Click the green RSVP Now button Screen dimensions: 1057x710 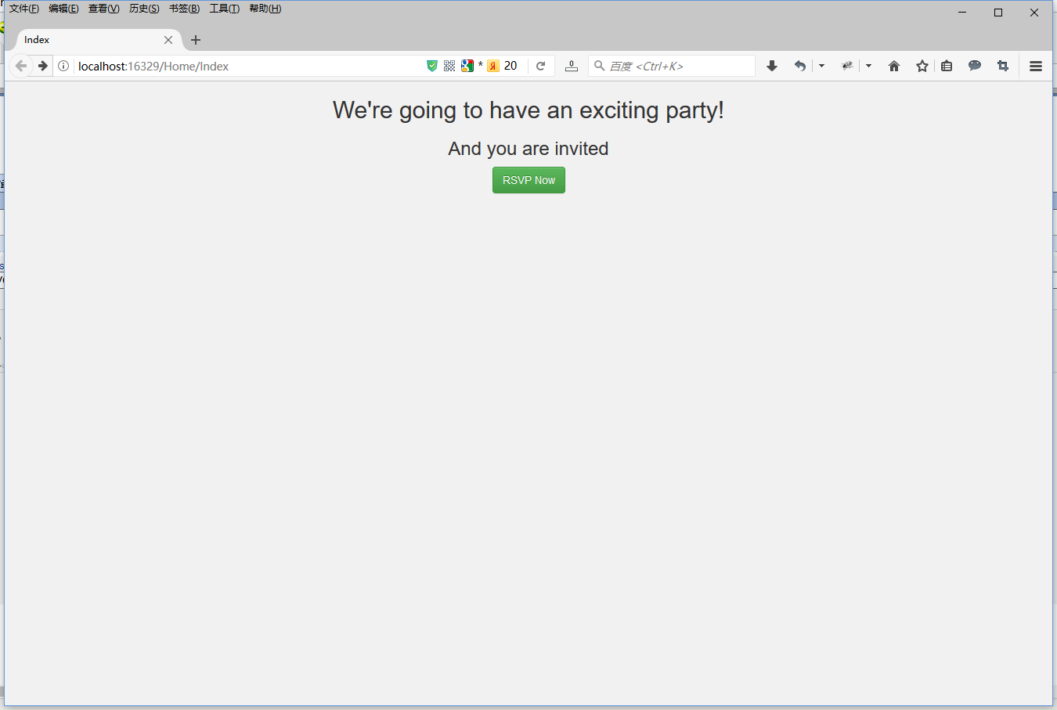coord(528,180)
